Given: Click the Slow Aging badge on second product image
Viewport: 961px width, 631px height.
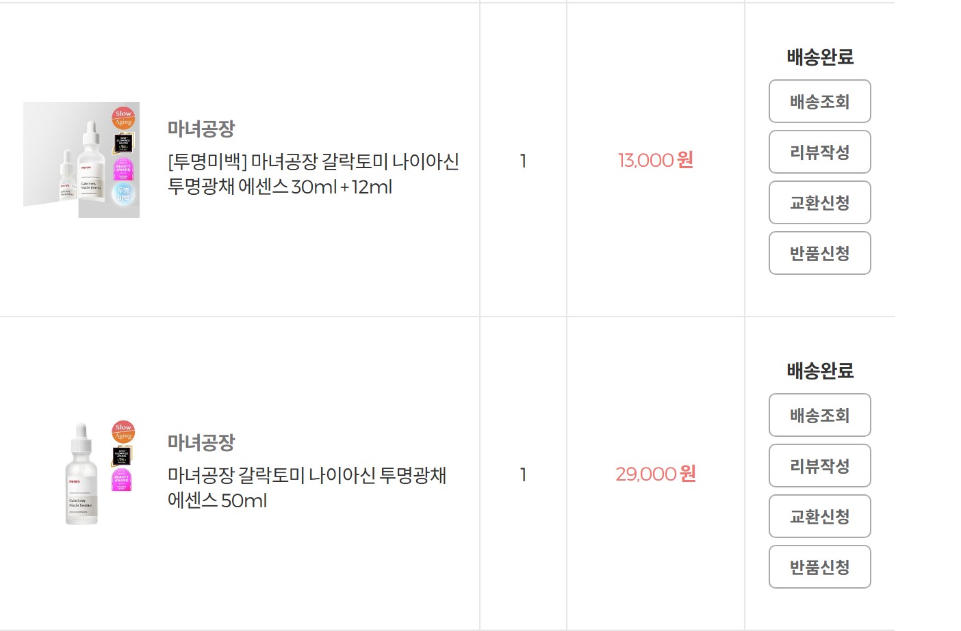Looking at the screenshot, I should click(x=123, y=431).
